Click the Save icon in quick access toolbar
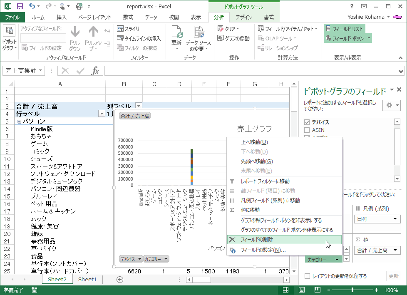 [x=20, y=6]
